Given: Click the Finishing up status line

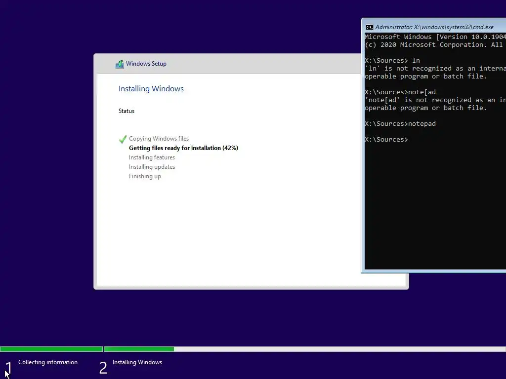Looking at the screenshot, I should pyautogui.click(x=145, y=176).
